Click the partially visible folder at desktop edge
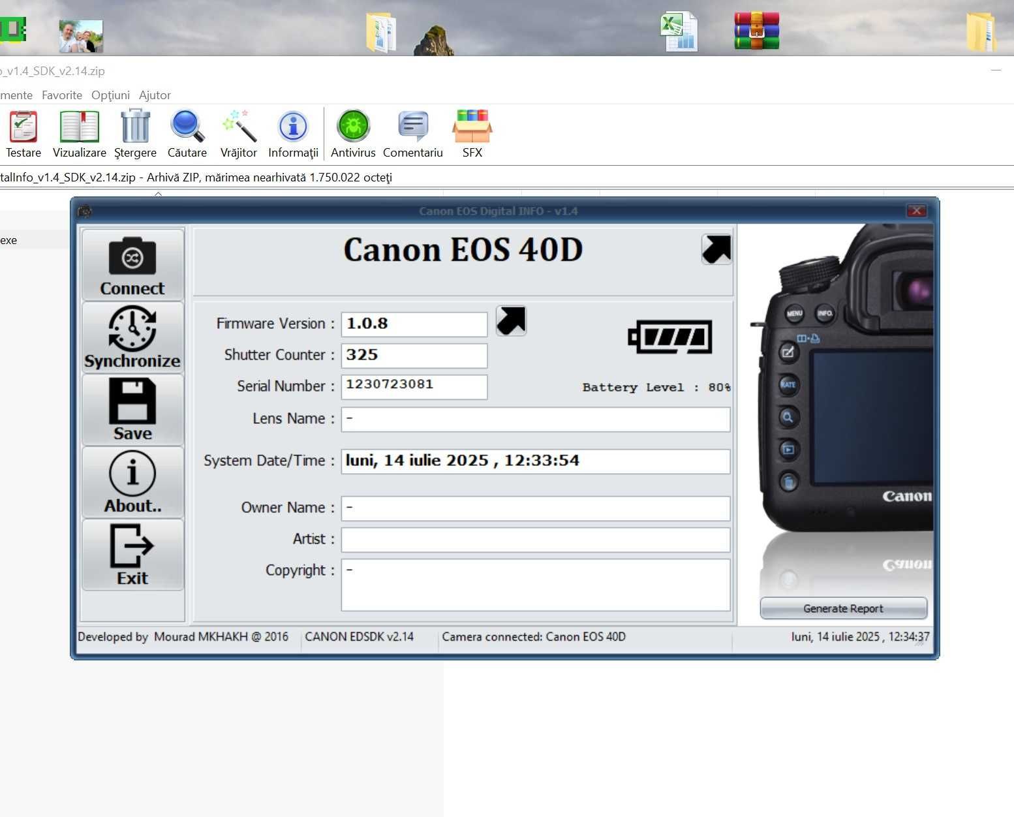The image size is (1014, 817). point(981,32)
